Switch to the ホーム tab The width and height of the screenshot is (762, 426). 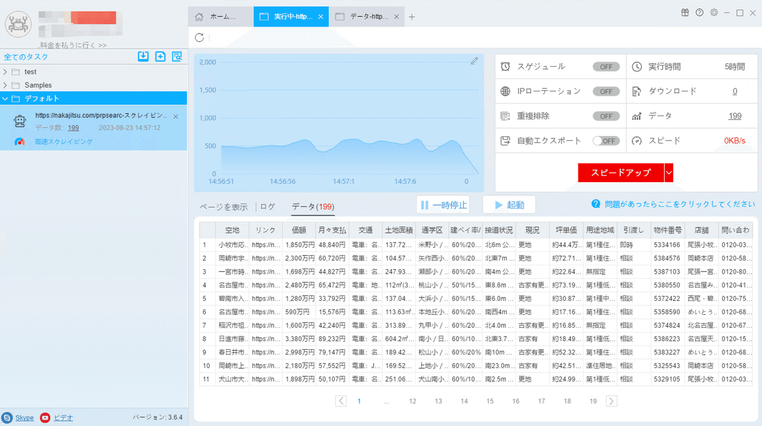[x=221, y=17]
